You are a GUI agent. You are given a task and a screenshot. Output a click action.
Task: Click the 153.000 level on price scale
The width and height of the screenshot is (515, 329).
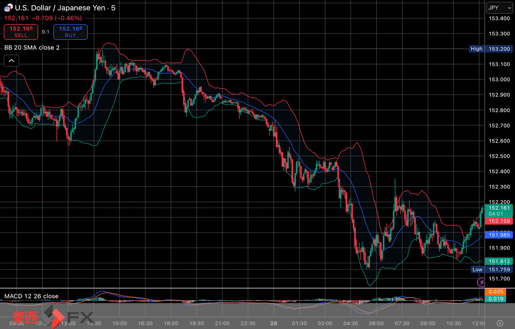(499, 80)
